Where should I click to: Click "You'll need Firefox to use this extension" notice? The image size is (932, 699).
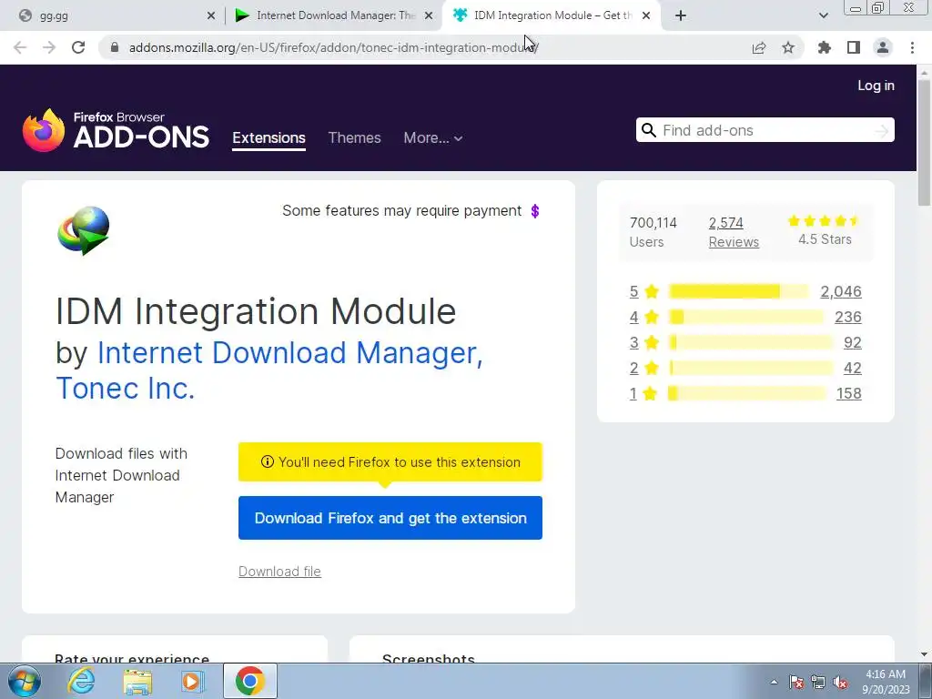point(390,461)
